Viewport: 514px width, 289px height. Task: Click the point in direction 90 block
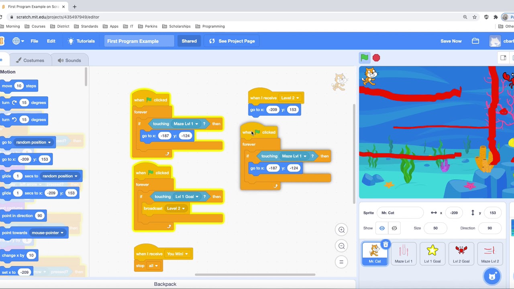point(22,216)
